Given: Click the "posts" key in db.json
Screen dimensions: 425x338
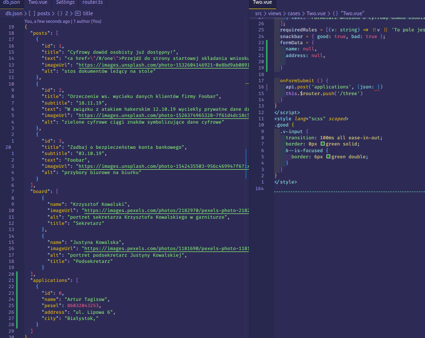Looking at the screenshot, I should click(40, 33).
